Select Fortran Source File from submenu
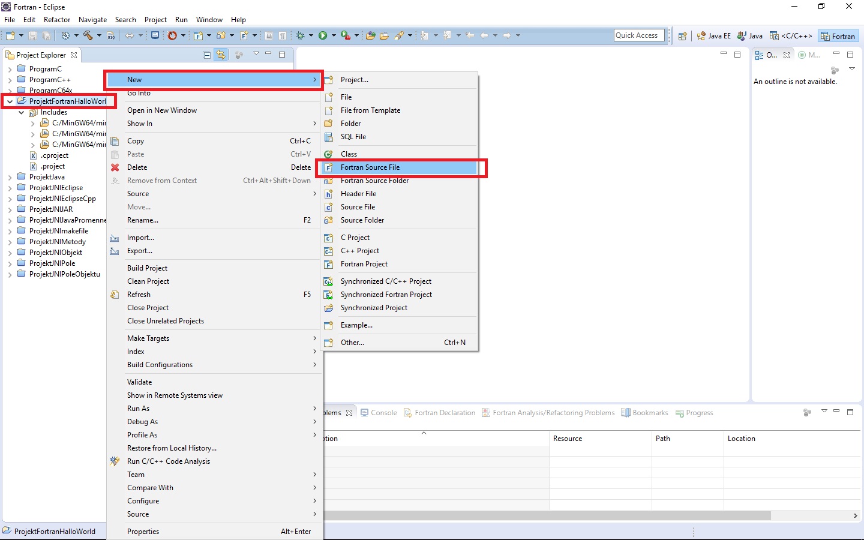This screenshot has width=864, height=540. coord(370,167)
